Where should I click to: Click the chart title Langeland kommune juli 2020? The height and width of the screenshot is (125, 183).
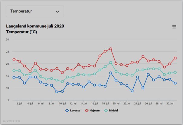pos(35,26)
